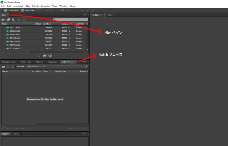Click Insert into Multitrack icon in Files panel
228x146 pixels.
(19, 19)
